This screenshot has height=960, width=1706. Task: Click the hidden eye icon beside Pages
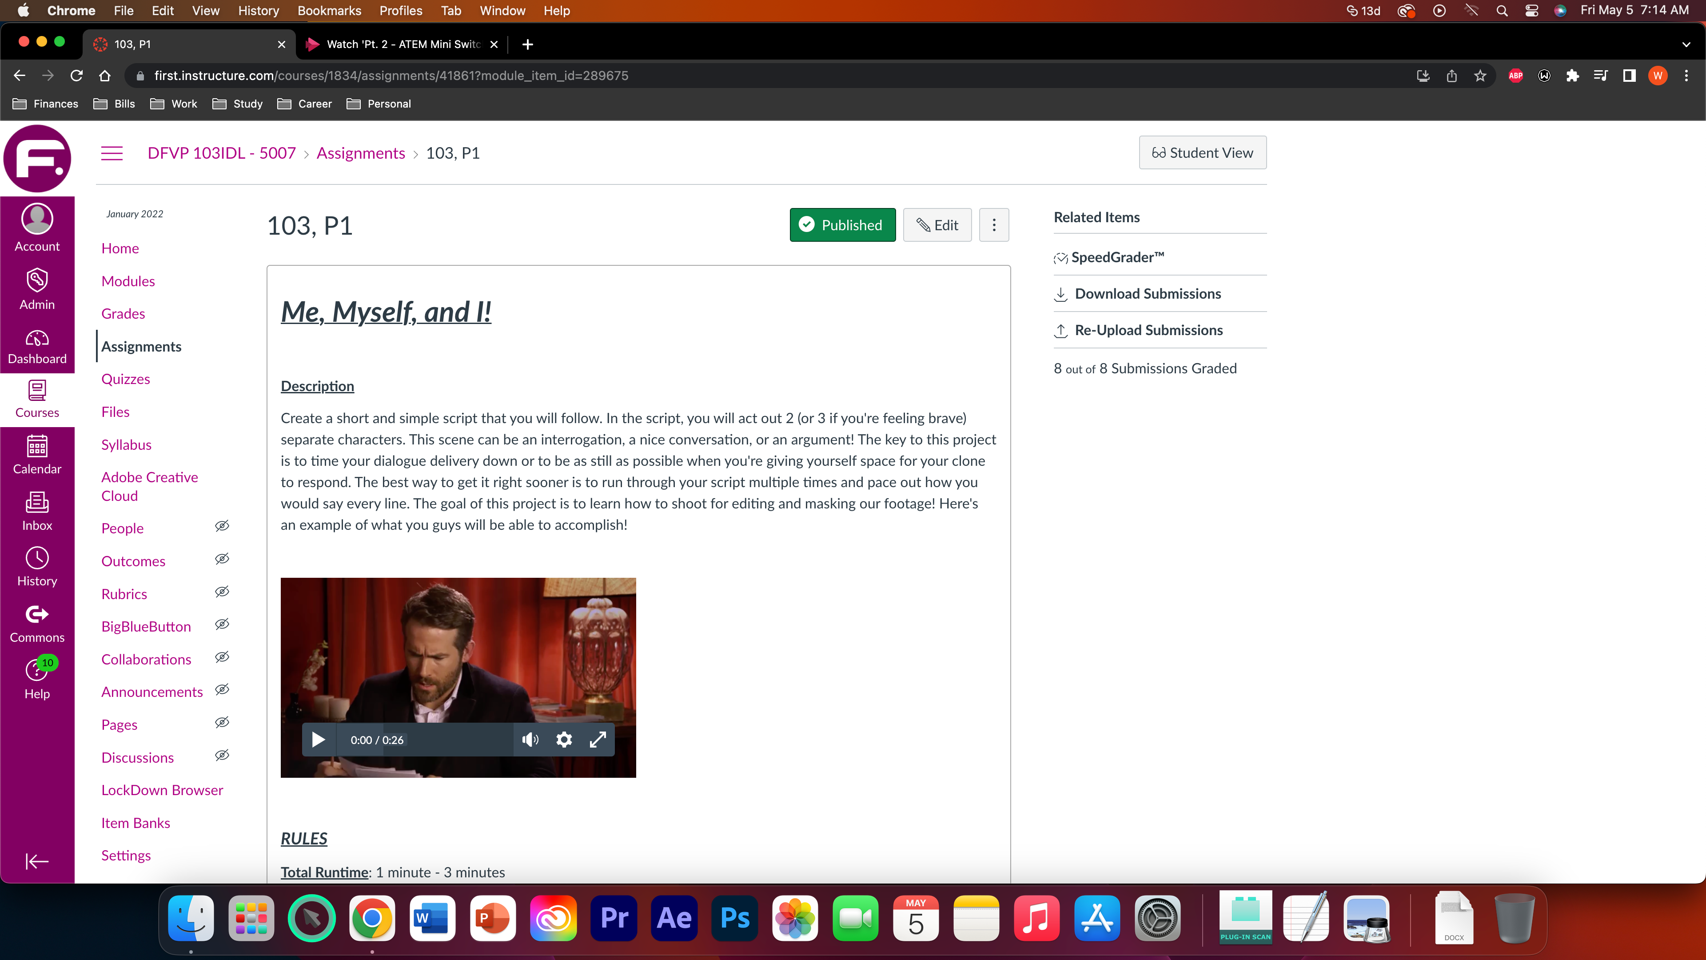[223, 722]
